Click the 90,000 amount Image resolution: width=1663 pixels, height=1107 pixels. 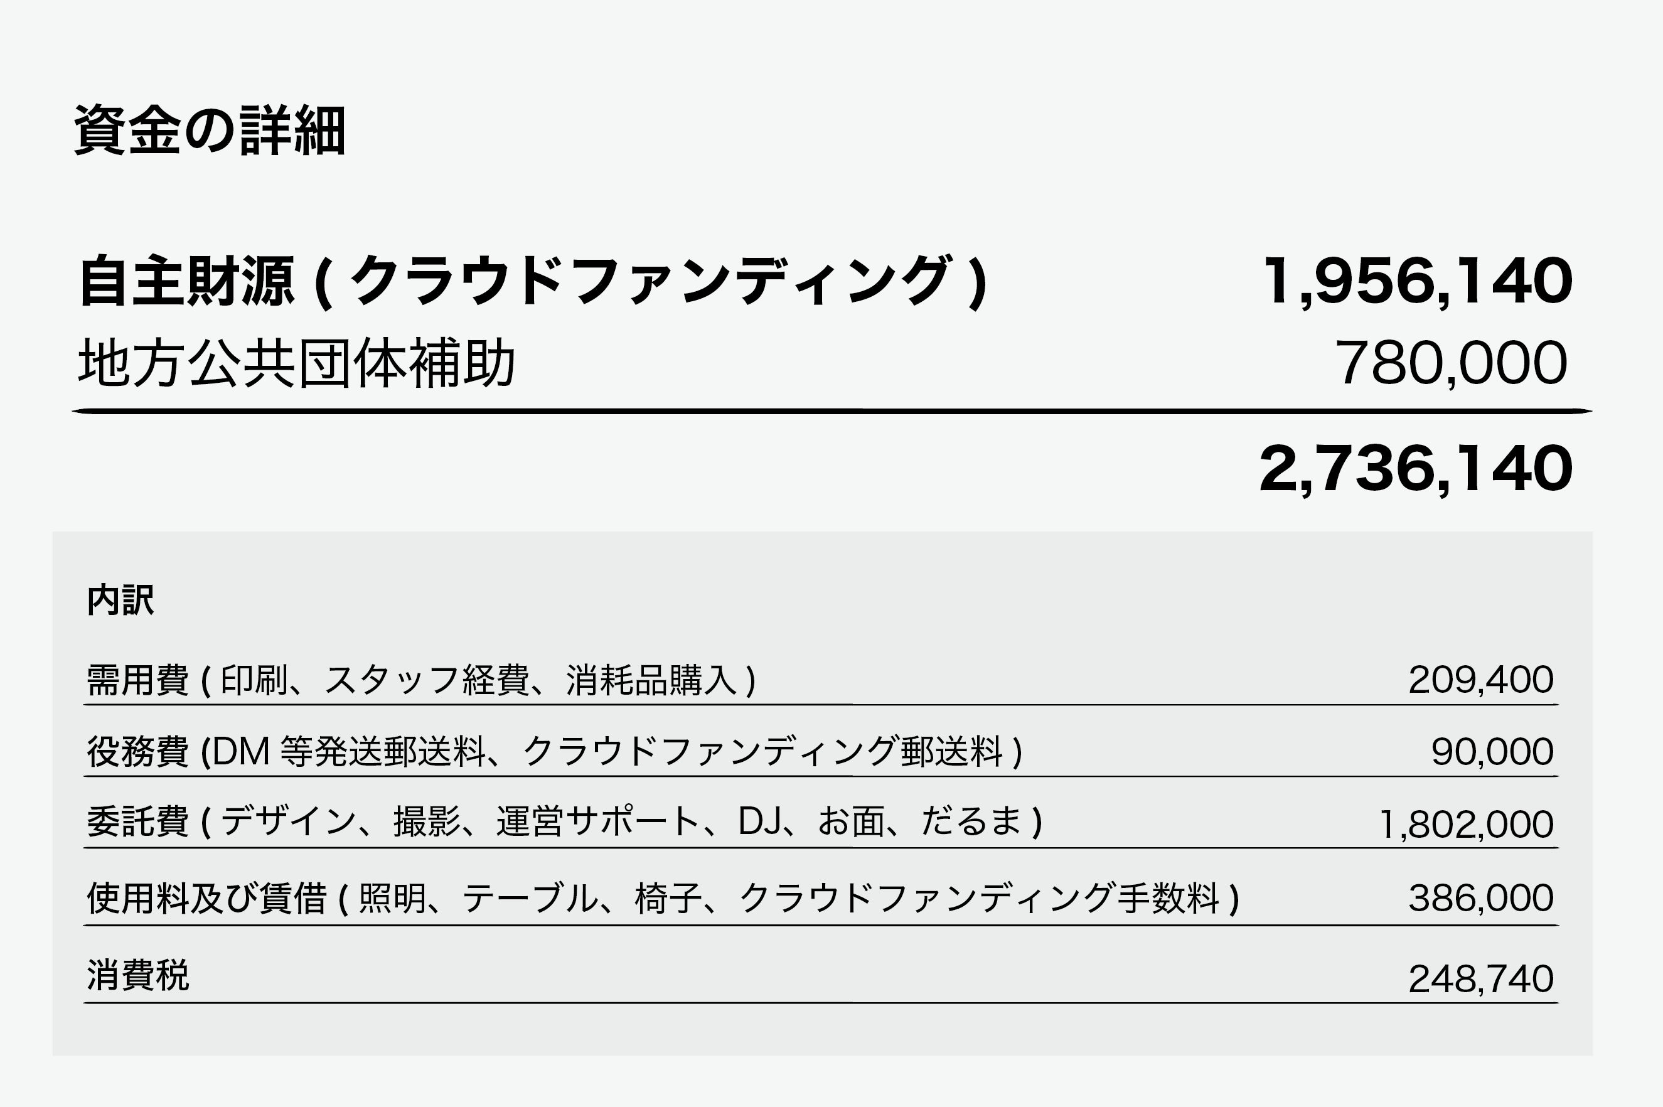click(x=1492, y=752)
